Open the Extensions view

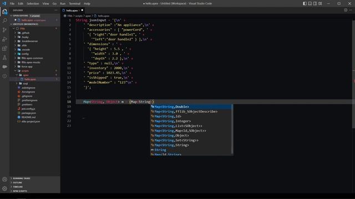(4, 48)
